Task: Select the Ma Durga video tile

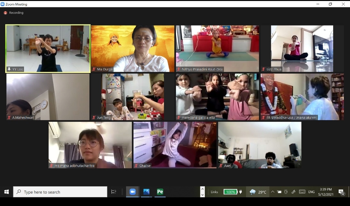Action: pos(133,48)
